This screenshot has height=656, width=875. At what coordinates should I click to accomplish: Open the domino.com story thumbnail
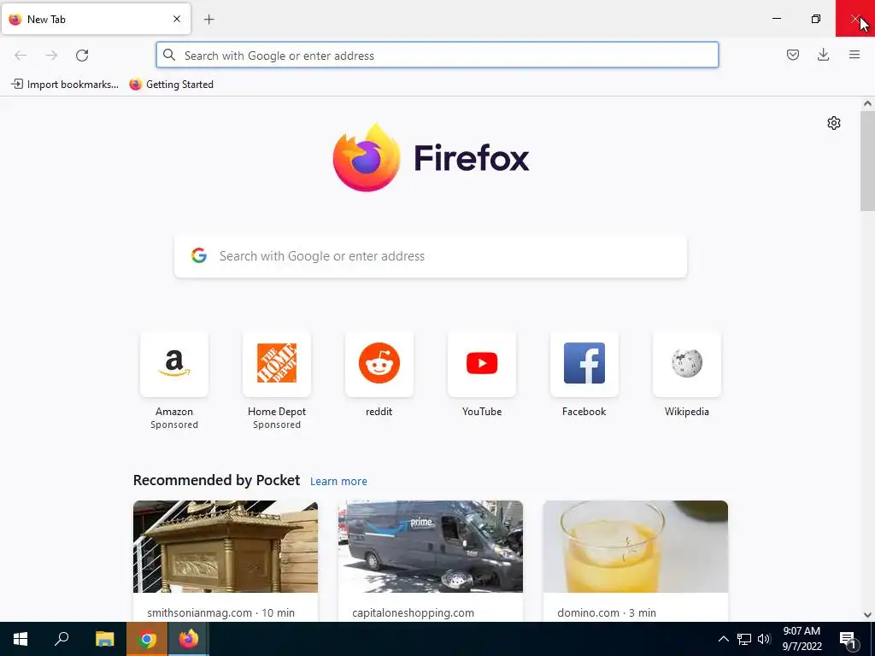(636, 547)
